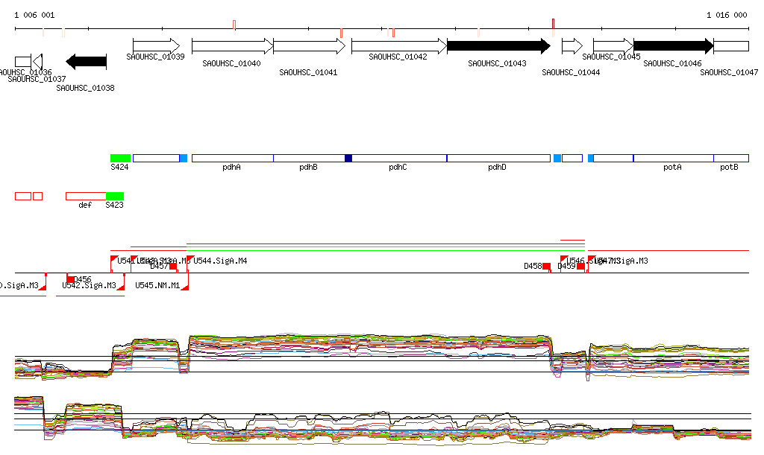Screen dimensions: 764x455
Task: Click the tall red marker on the coordinate ruler
Action: (553, 23)
